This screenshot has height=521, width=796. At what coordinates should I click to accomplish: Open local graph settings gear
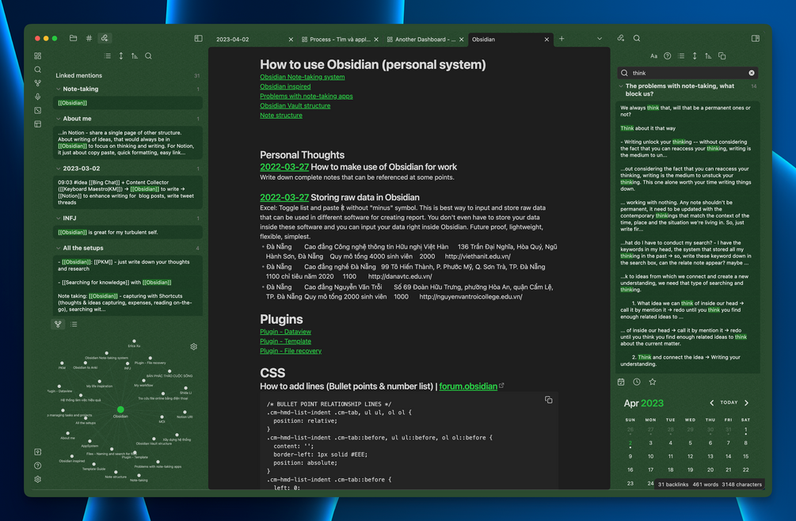pos(193,347)
